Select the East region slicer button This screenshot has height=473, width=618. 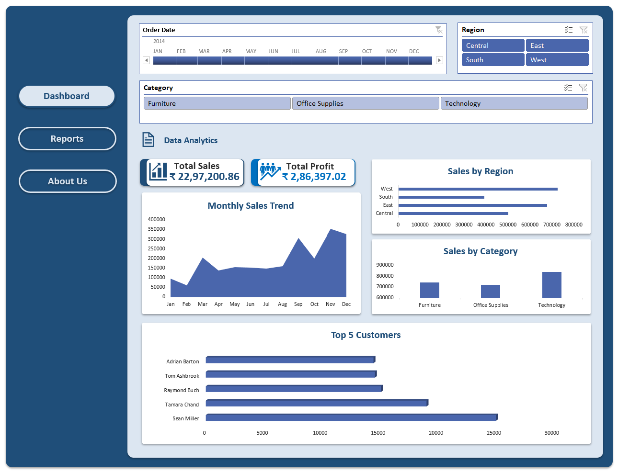(x=557, y=45)
